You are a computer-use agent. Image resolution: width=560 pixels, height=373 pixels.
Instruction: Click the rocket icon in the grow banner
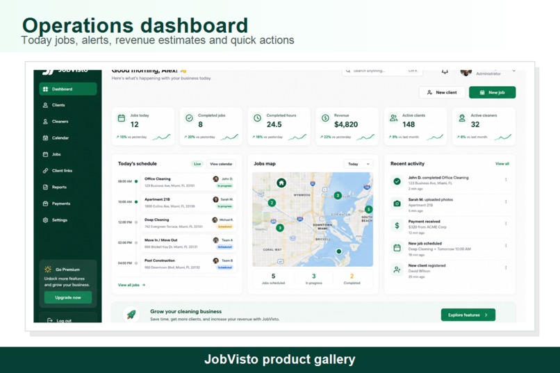click(x=131, y=315)
